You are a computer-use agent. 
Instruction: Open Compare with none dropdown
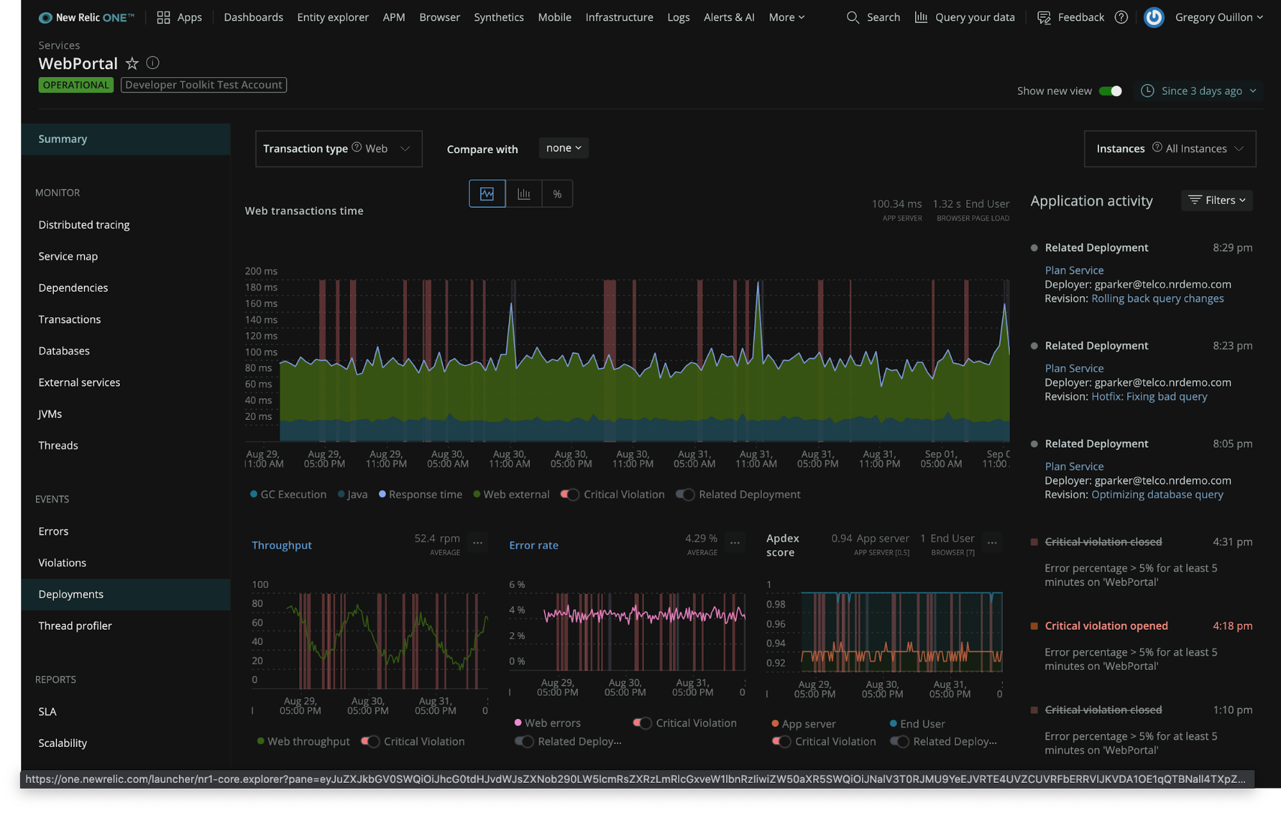[x=563, y=148]
